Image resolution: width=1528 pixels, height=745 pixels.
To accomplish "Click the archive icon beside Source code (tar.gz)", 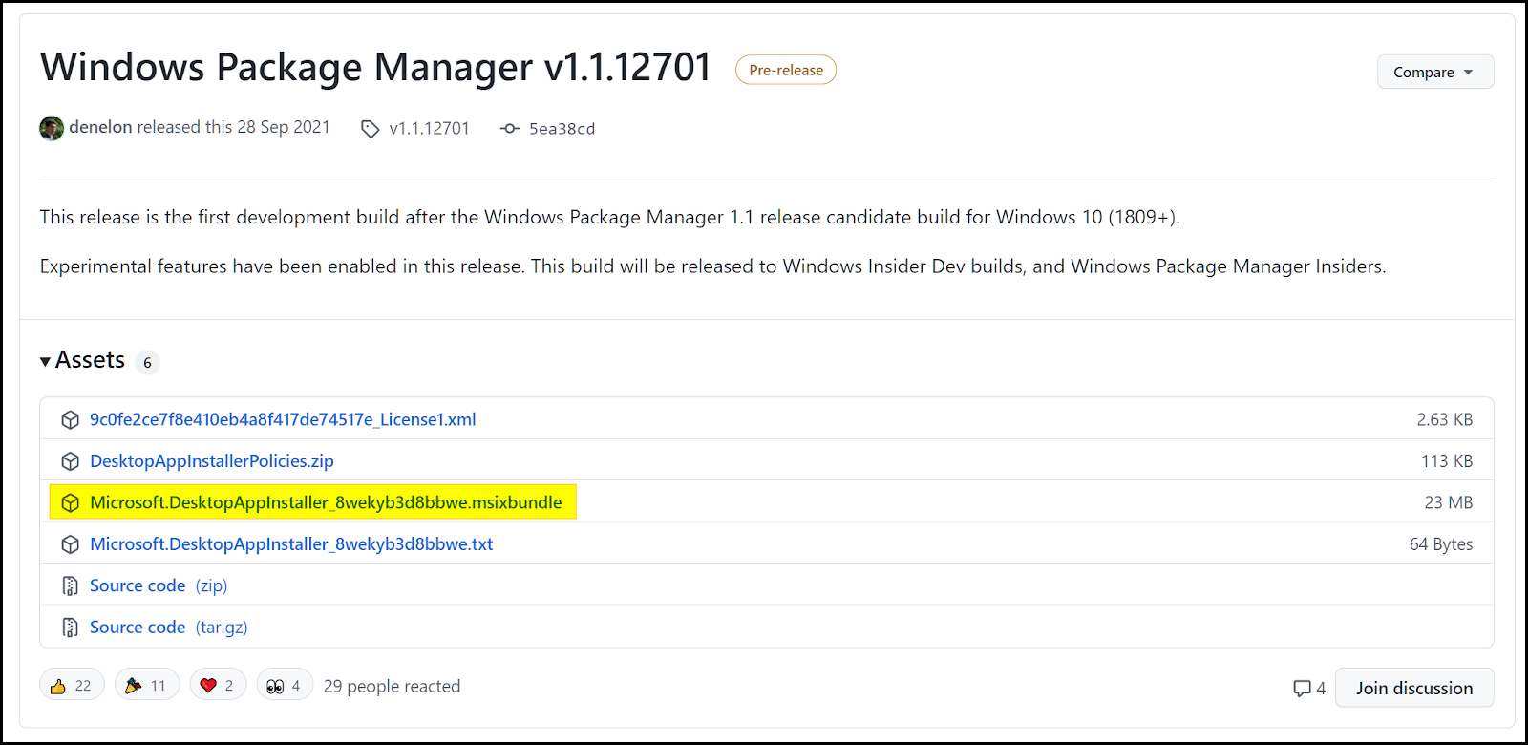I will [70, 628].
